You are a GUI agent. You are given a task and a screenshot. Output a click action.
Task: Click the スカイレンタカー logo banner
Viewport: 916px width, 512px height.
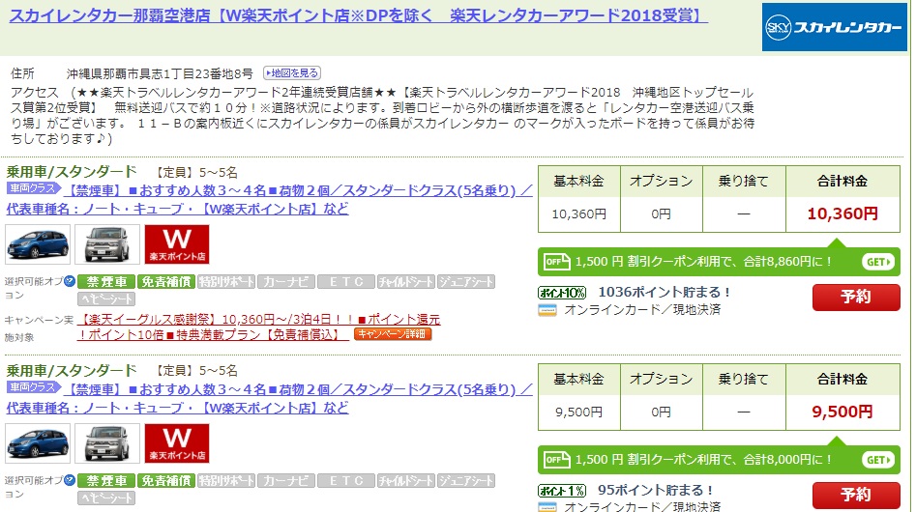click(x=834, y=27)
